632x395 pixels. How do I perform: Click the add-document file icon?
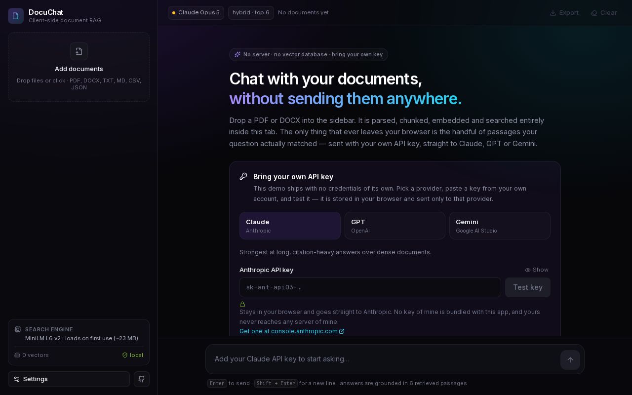pos(79,51)
